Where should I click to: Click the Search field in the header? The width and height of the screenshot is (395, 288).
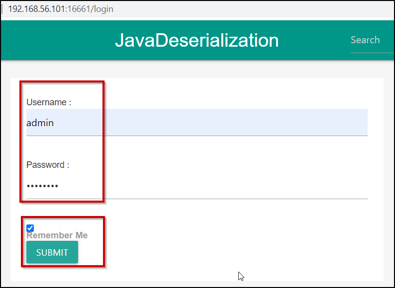click(x=372, y=40)
